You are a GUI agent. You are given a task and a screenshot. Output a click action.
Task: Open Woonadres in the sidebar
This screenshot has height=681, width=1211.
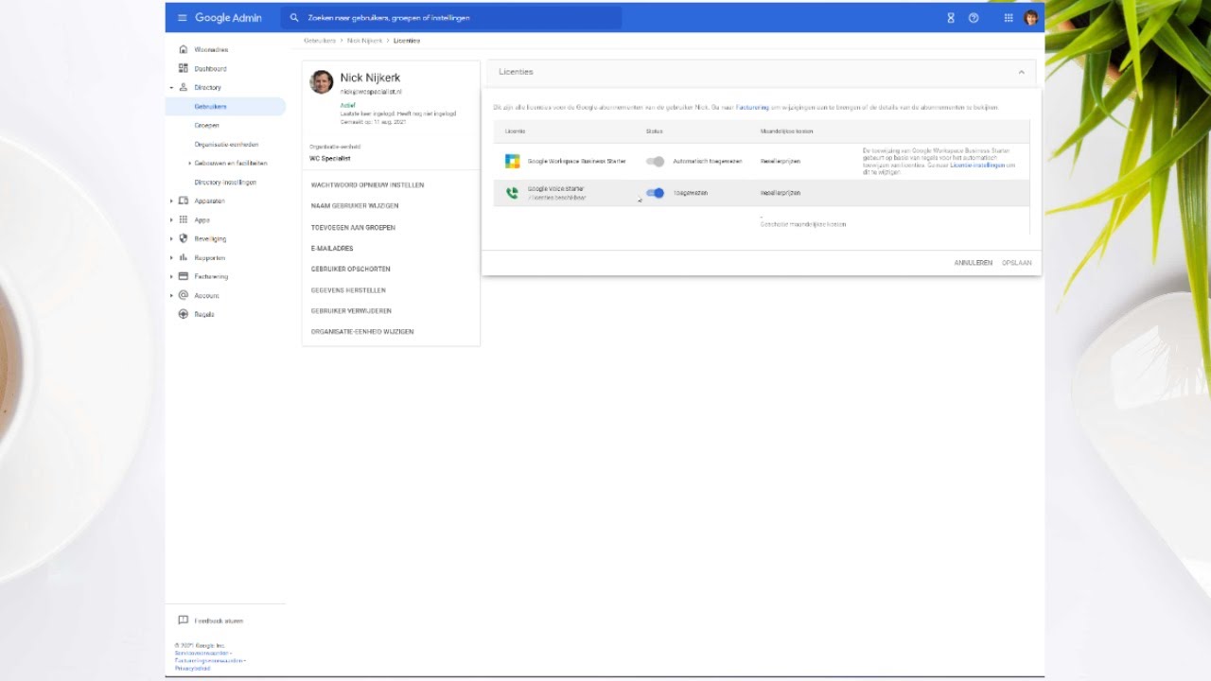point(211,49)
